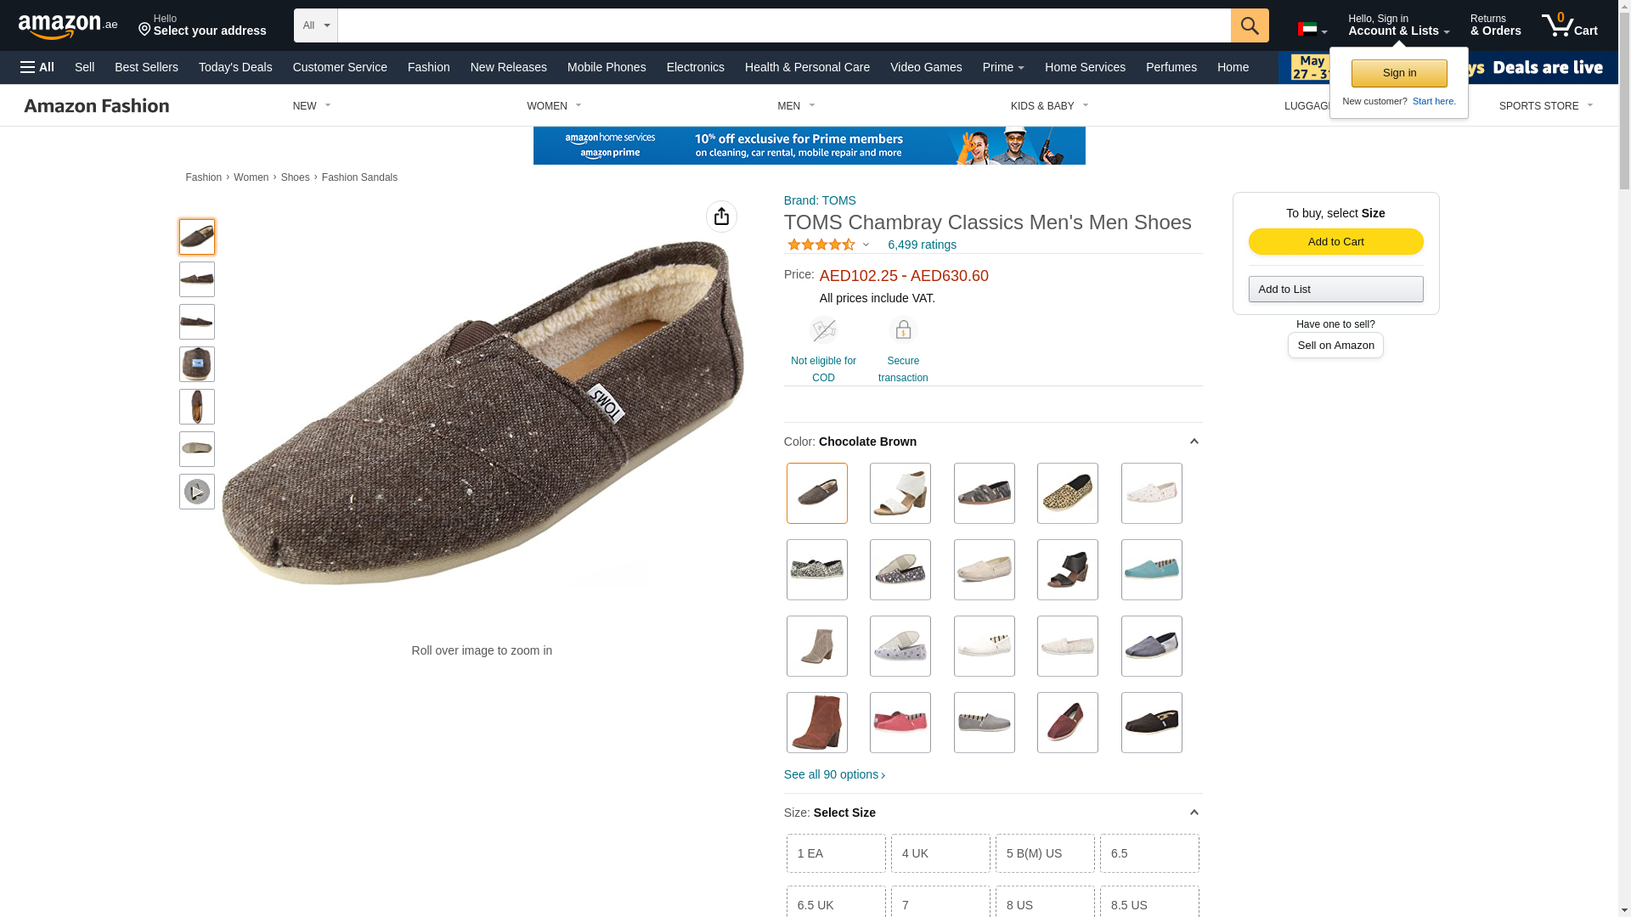Open the WOMEN fashion menu

554,106
